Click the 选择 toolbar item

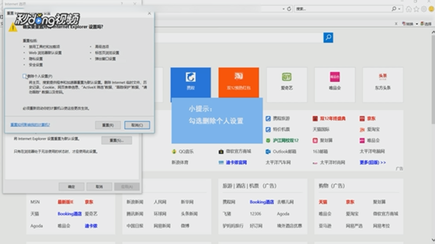click(426, 24)
